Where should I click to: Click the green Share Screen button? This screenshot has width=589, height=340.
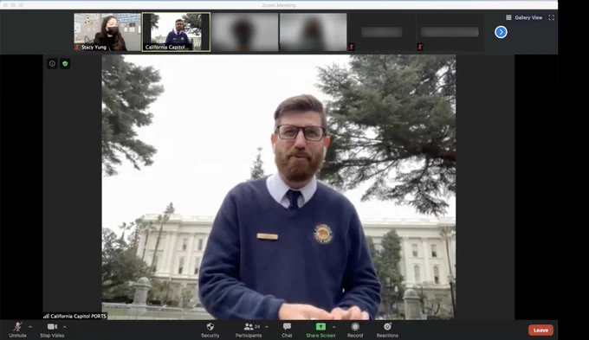pos(320,330)
